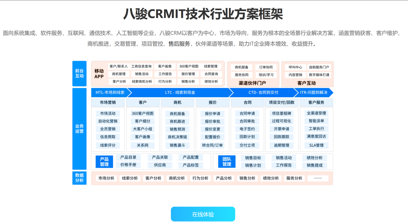The height and width of the screenshot is (222, 408).
Task: Select the 业务运营 side label
Action: coord(79,129)
